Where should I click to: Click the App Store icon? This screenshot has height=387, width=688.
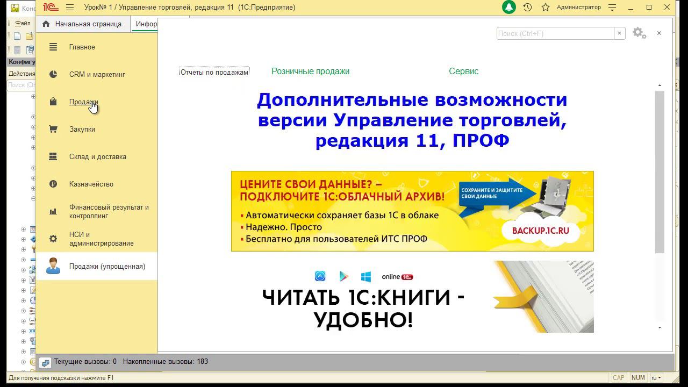tap(320, 276)
